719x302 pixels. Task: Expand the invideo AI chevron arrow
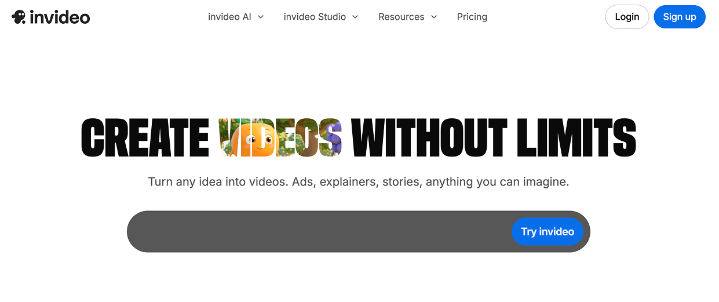pos(261,17)
